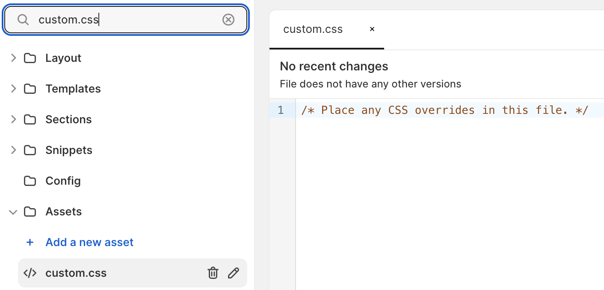Screen dimensions: 604x290
Task: Click the Layout folder icon
Action: pyautogui.click(x=30, y=58)
